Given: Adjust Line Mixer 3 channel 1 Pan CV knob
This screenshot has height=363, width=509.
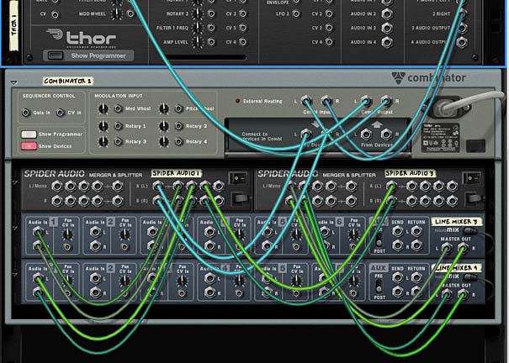Looking at the screenshot, I should point(67,234).
